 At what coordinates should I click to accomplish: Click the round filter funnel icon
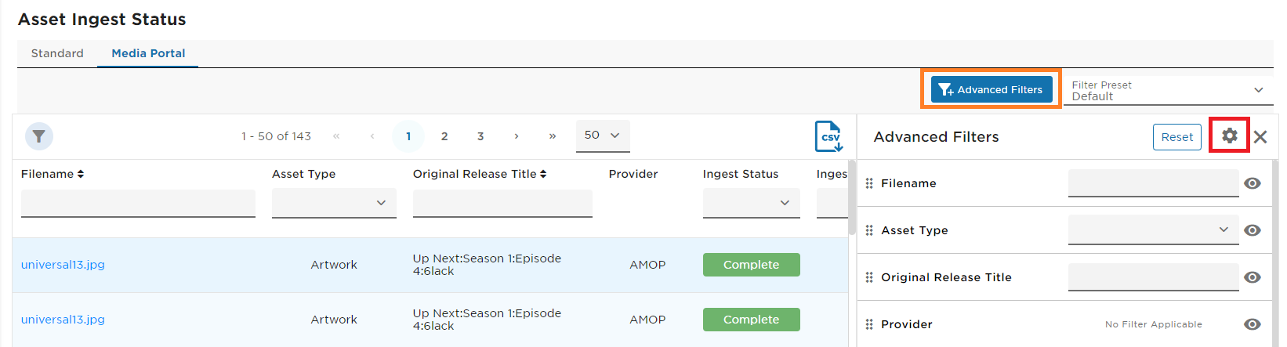pyautogui.click(x=39, y=136)
